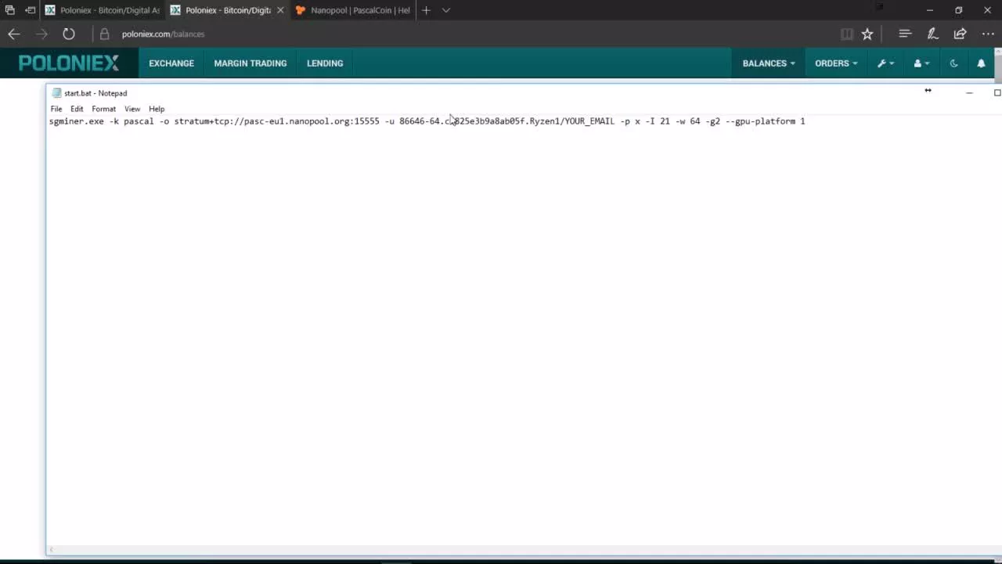Image resolution: width=1002 pixels, height=564 pixels.
Task: Click YOUR_EMAIL placeholder in command line
Action: pyautogui.click(x=589, y=121)
